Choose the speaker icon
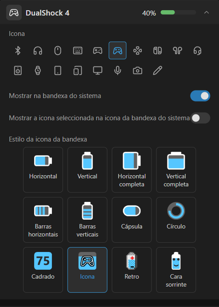 [x=18, y=71]
